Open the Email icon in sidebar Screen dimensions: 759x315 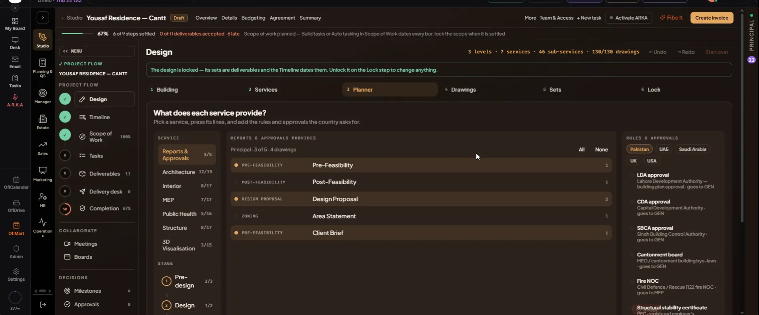(x=15, y=62)
